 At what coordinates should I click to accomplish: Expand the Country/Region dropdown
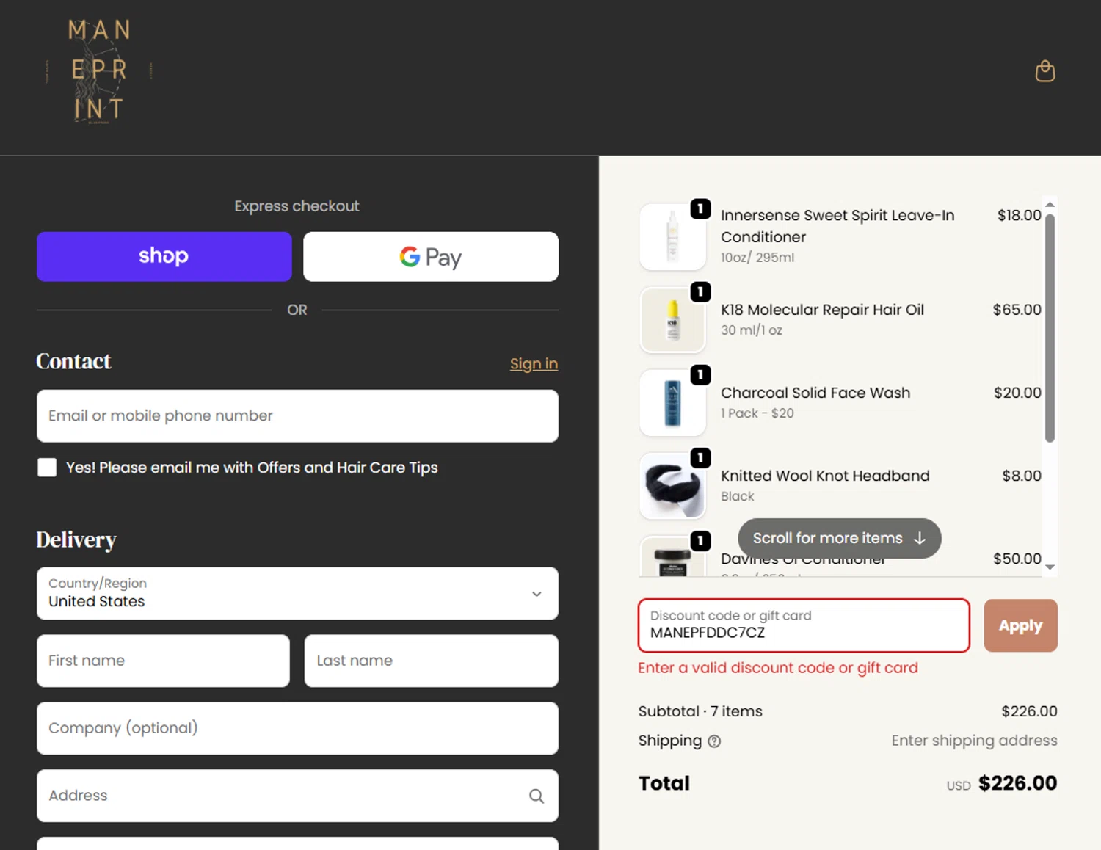coord(297,593)
